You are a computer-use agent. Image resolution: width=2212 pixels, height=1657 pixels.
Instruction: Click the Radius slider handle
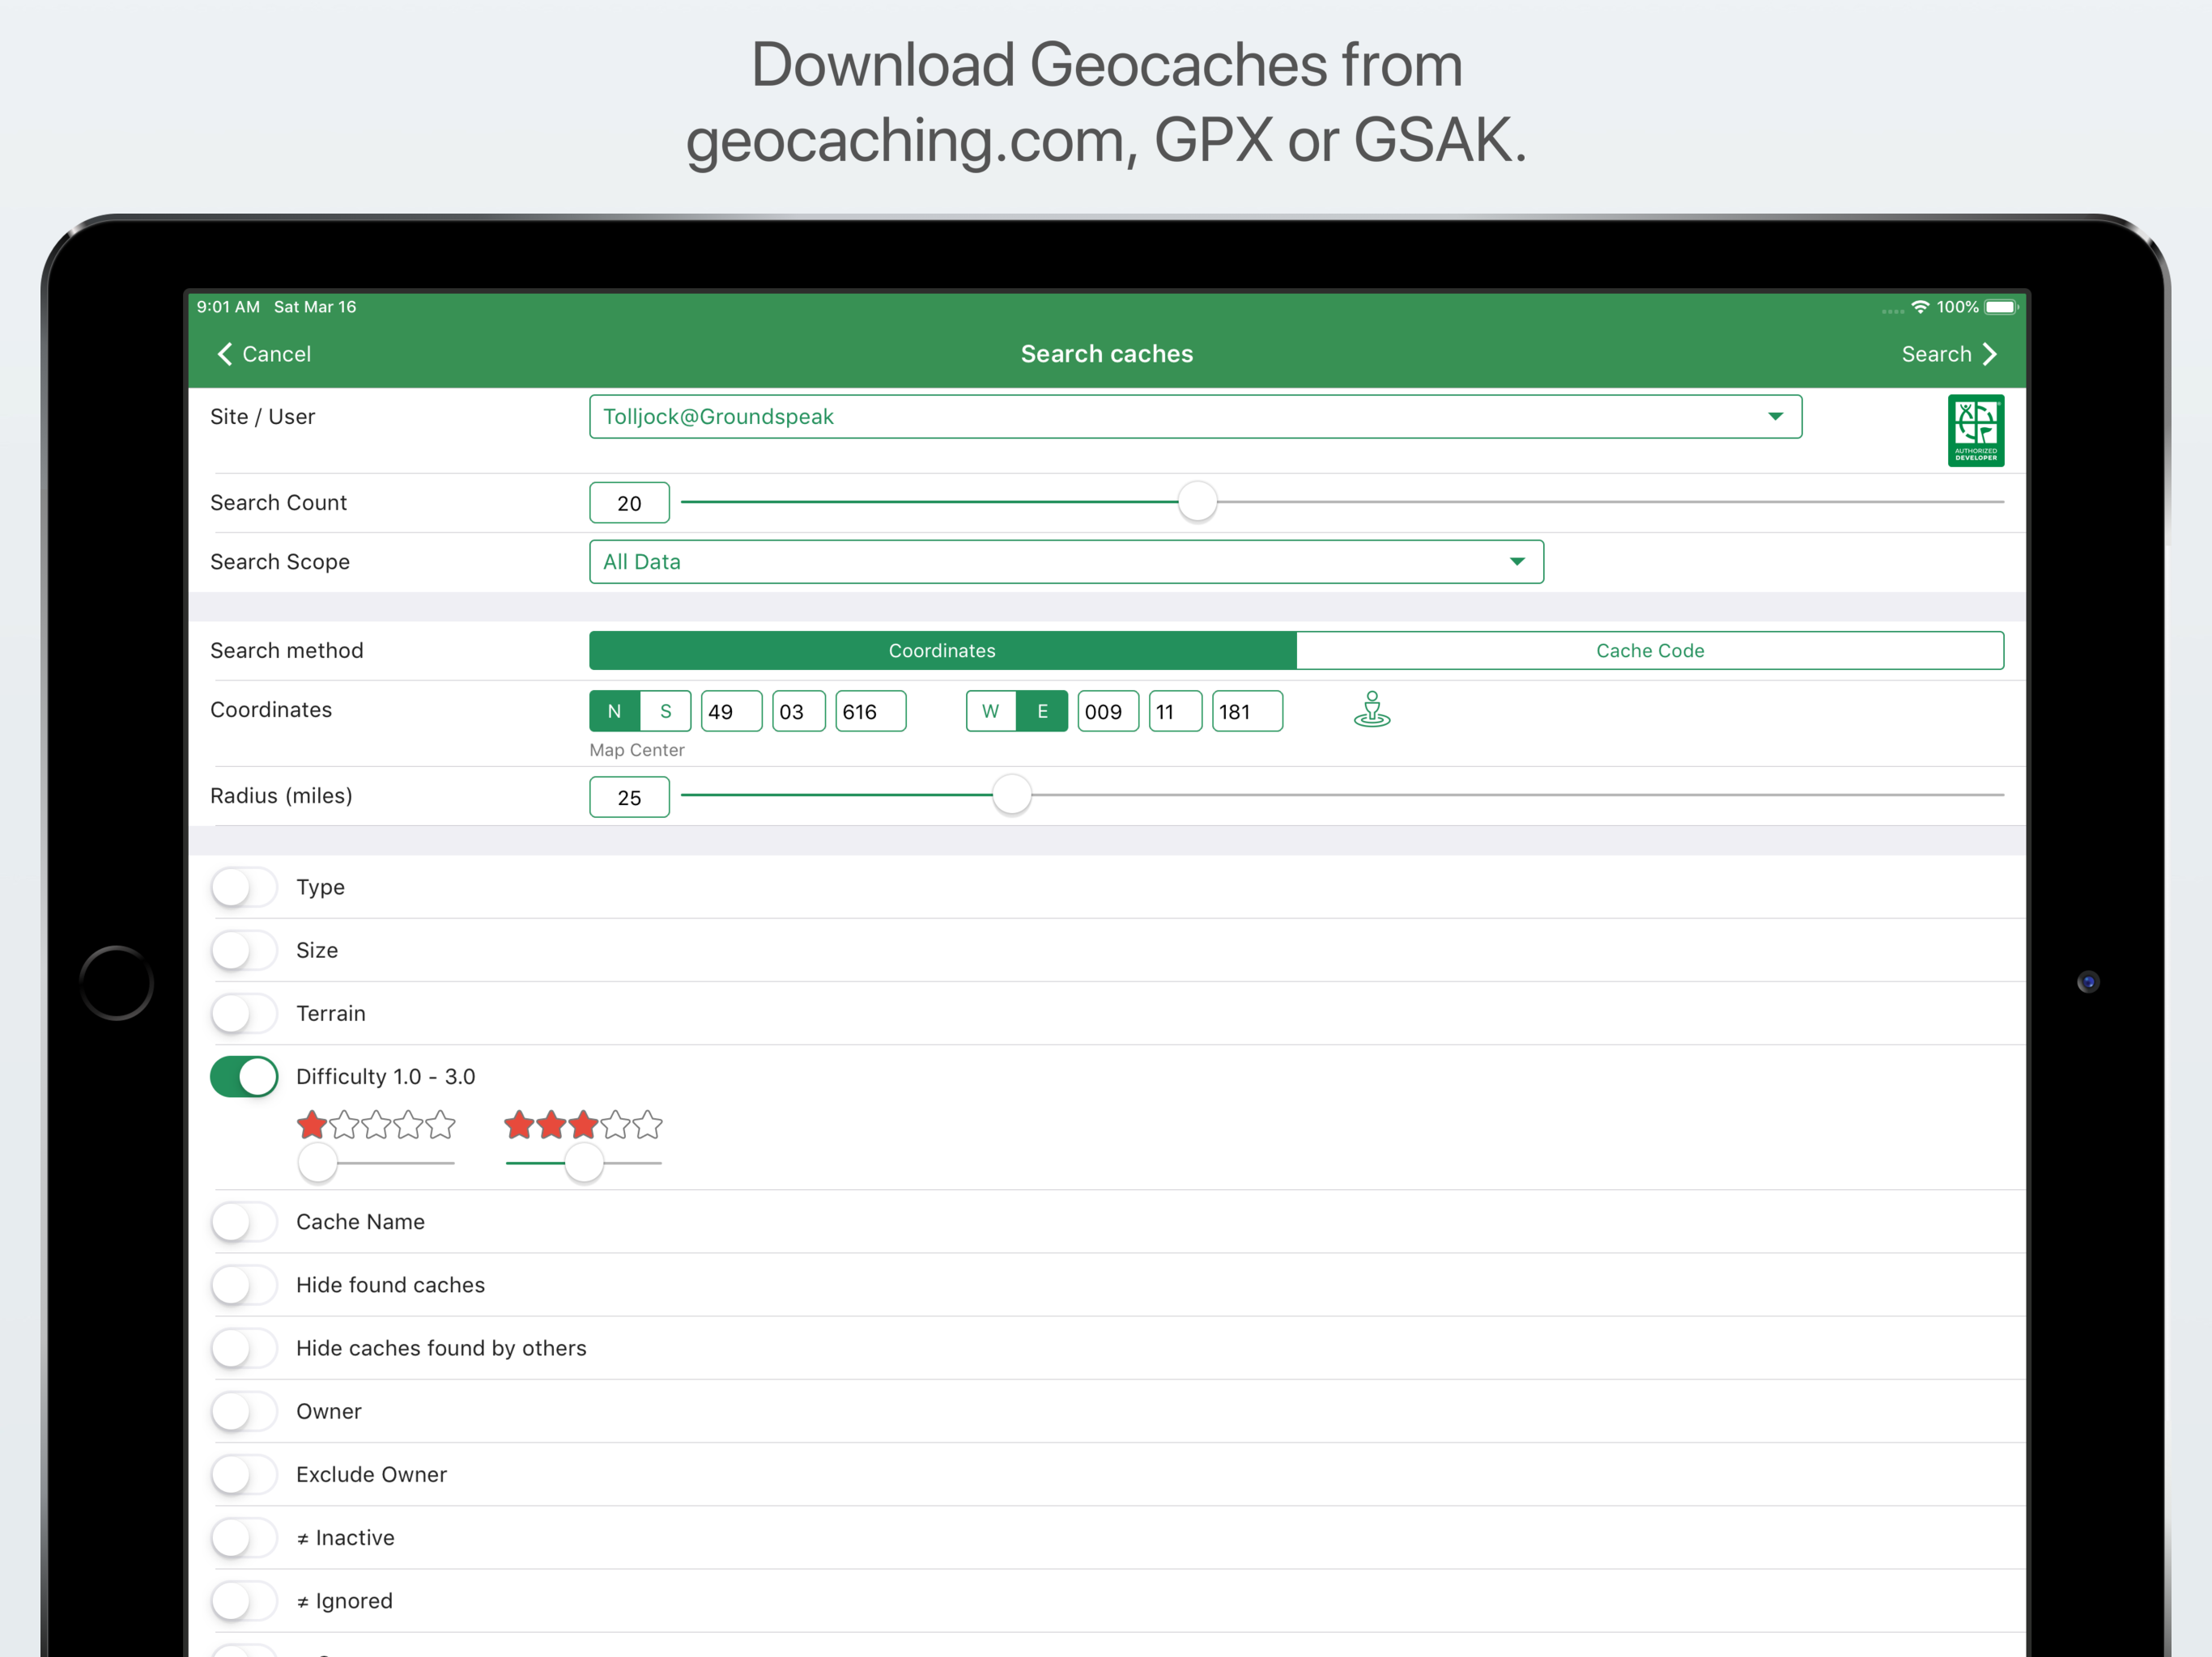coord(1011,795)
